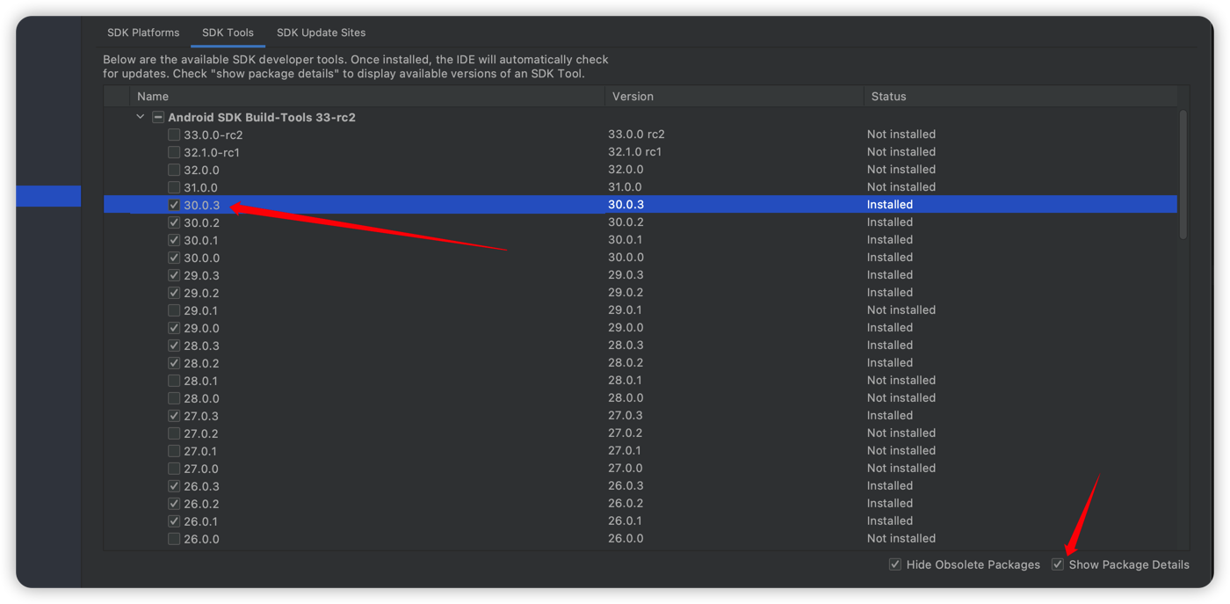The image size is (1230, 604).
Task: Uncheck the 30.0.3 build tools checkbox
Action: [x=174, y=205]
